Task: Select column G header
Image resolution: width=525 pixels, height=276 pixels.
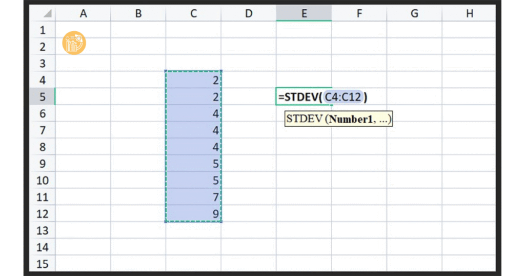Action: [414, 14]
